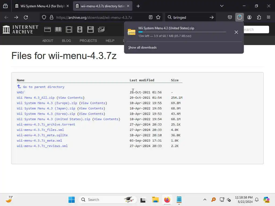
Task: Cancel the Wii System Menu download
Action: tap(236, 32)
